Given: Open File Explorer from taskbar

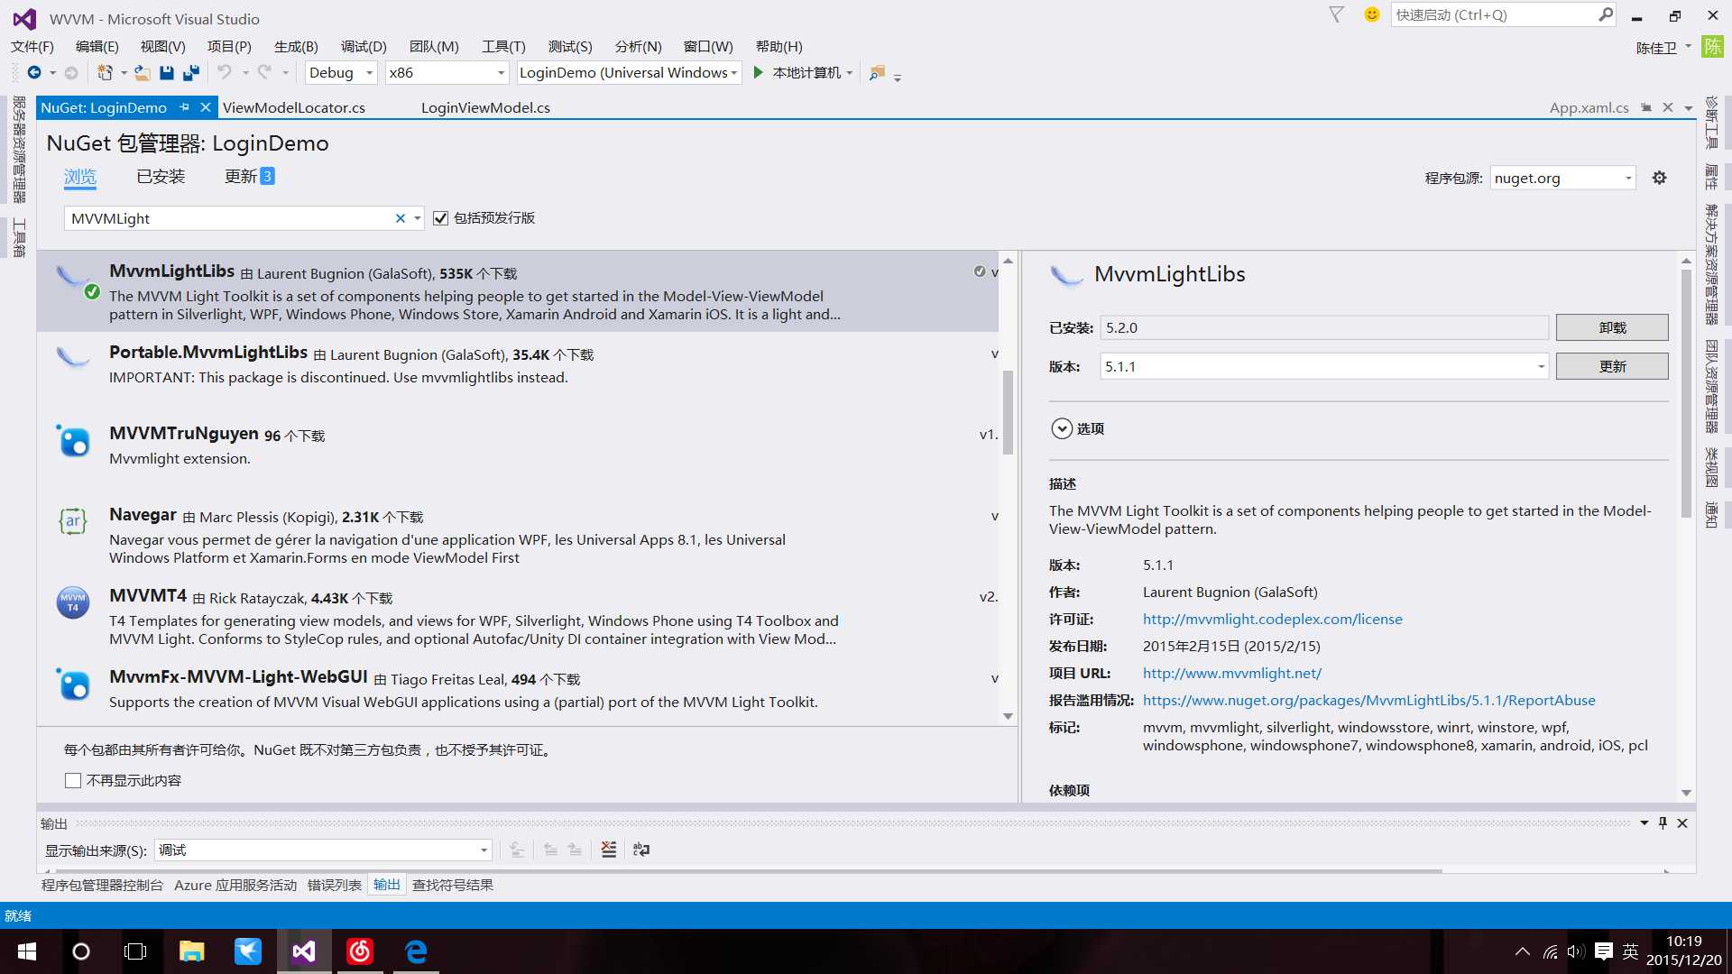Looking at the screenshot, I should point(191,951).
